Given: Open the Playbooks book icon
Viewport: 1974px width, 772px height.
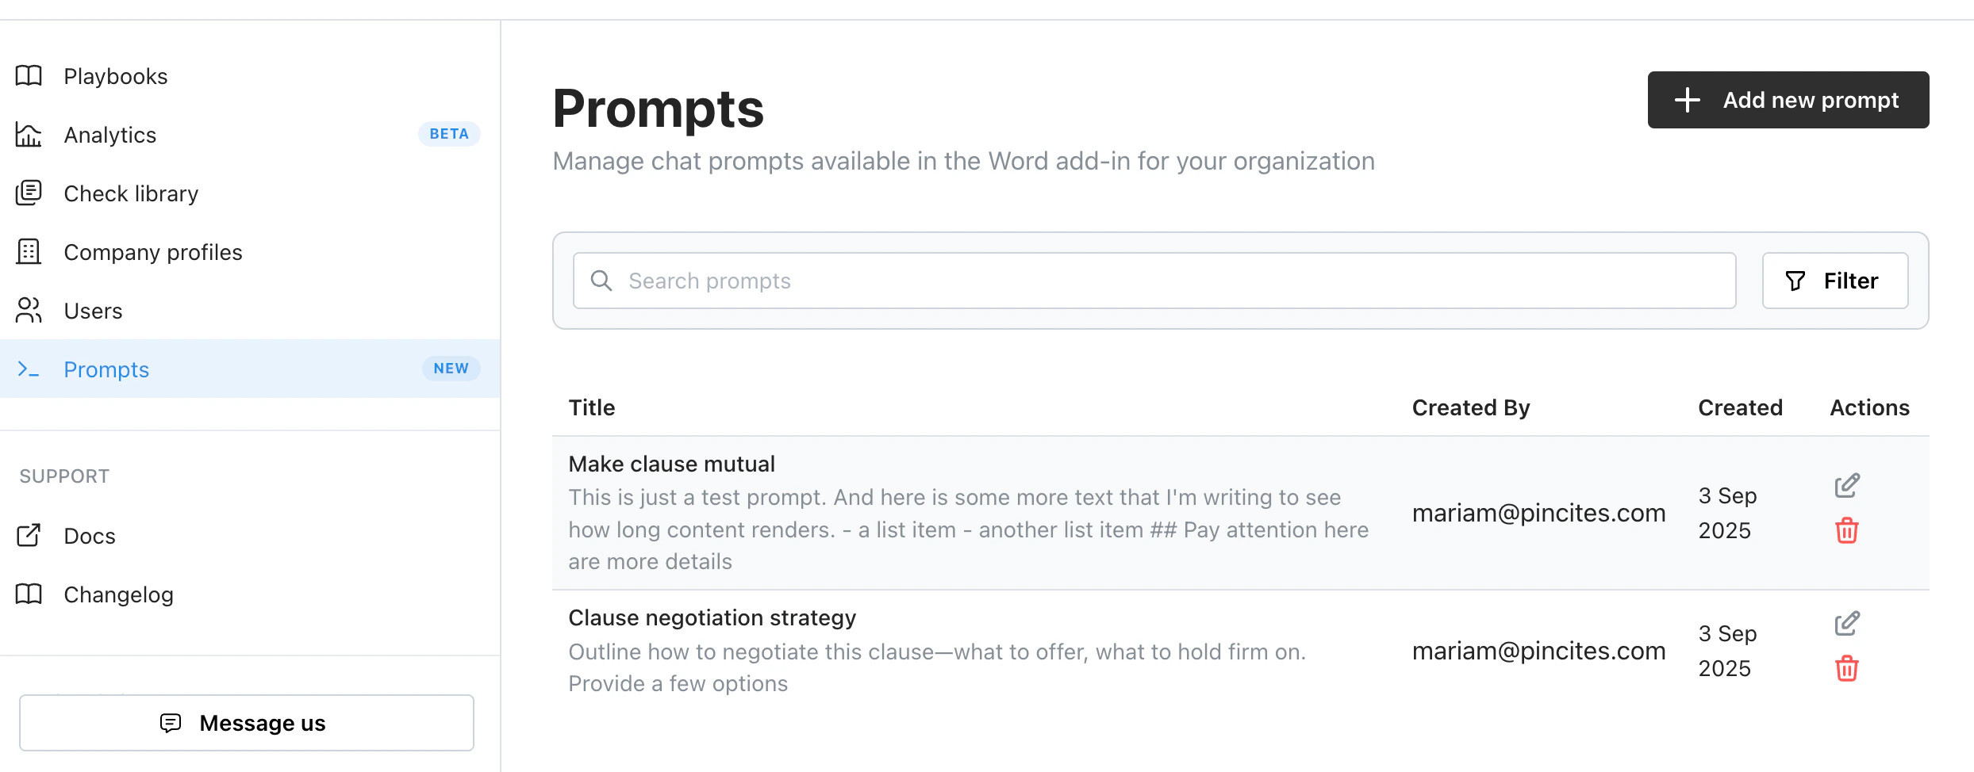Looking at the screenshot, I should pos(29,75).
